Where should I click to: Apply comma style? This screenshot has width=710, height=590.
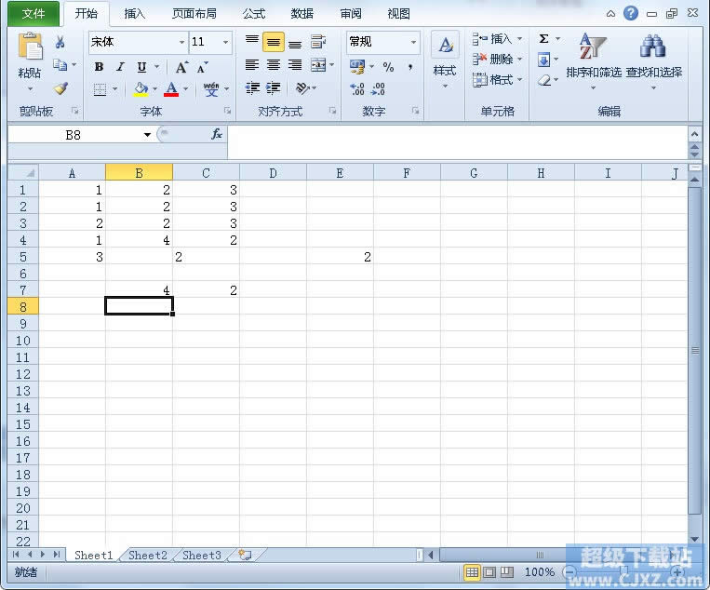[x=409, y=67]
